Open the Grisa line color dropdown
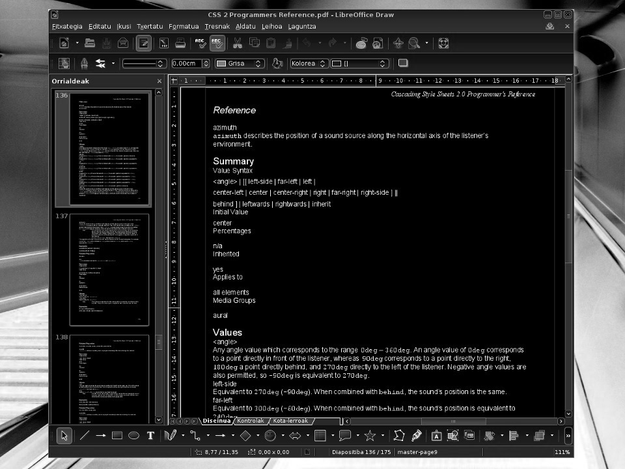 pos(240,63)
